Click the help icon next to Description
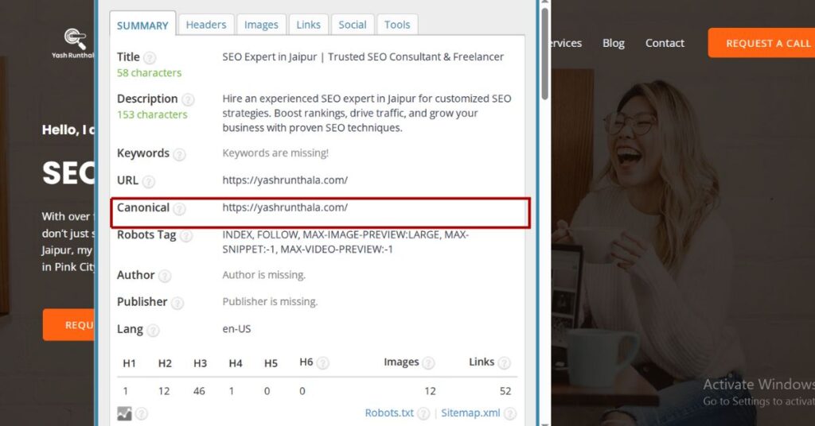 click(x=188, y=99)
